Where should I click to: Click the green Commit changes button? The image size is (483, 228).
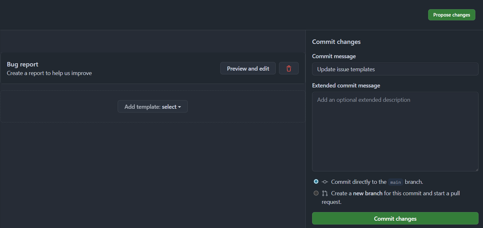[395, 218]
